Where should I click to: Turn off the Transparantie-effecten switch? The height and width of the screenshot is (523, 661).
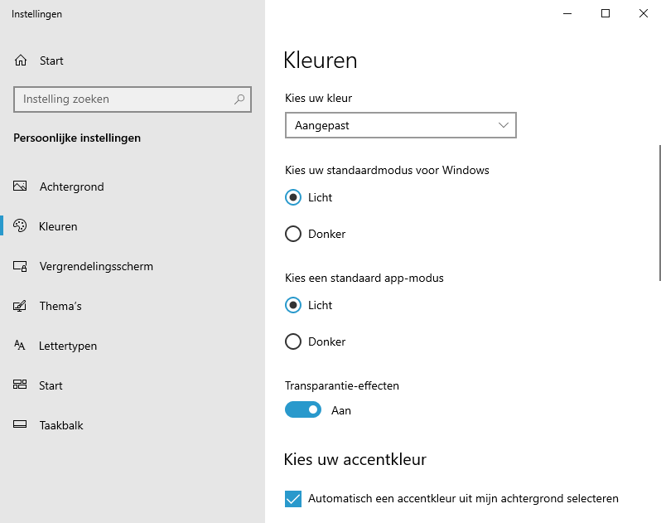click(303, 409)
